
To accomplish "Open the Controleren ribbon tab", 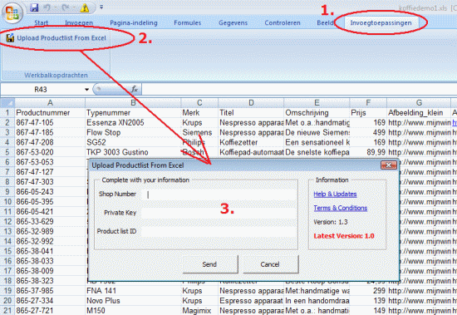I will click(283, 22).
